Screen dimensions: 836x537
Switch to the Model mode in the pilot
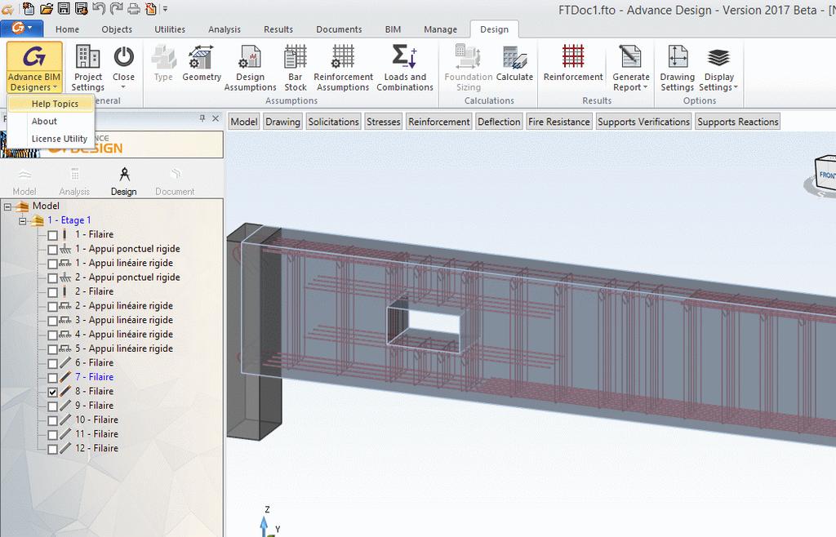coord(24,182)
